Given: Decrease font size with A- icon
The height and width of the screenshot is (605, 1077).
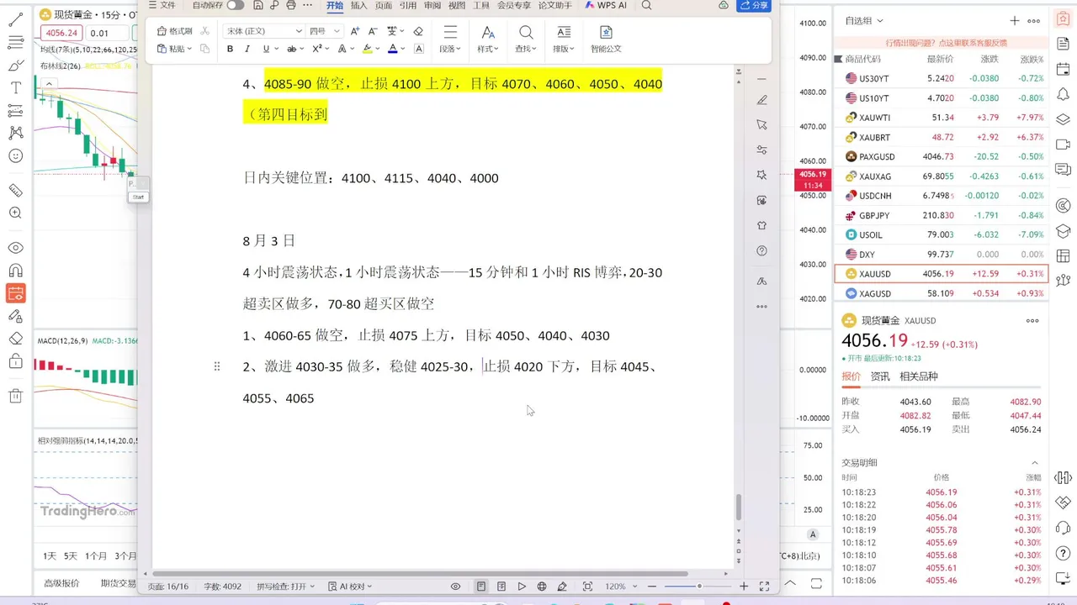Looking at the screenshot, I should click(x=373, y=31).
